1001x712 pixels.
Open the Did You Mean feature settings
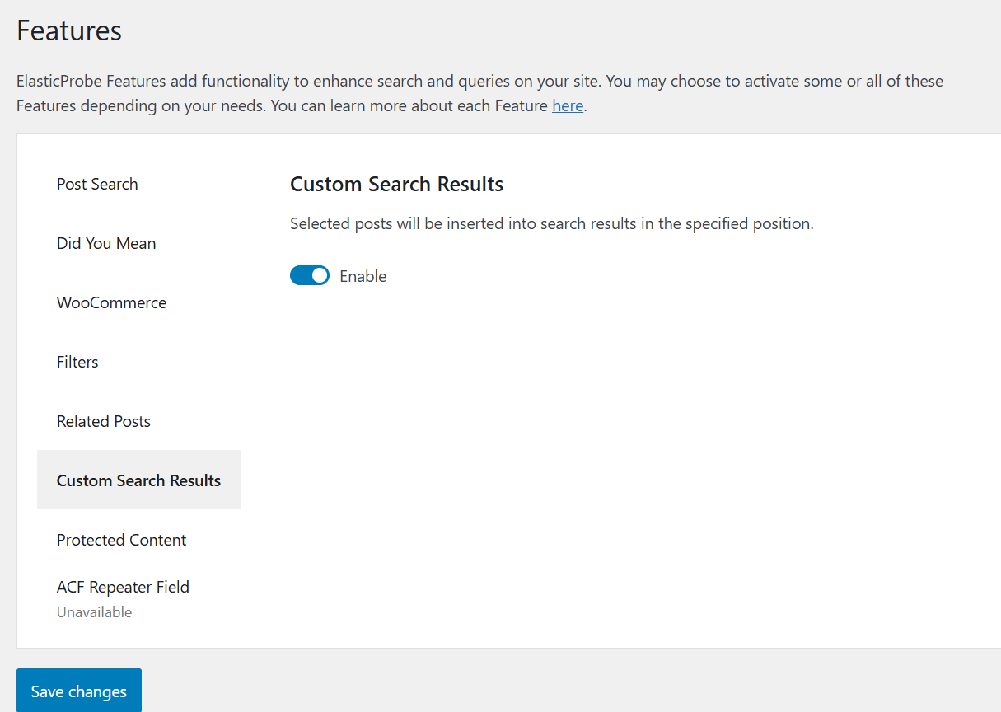click(105, 243)
